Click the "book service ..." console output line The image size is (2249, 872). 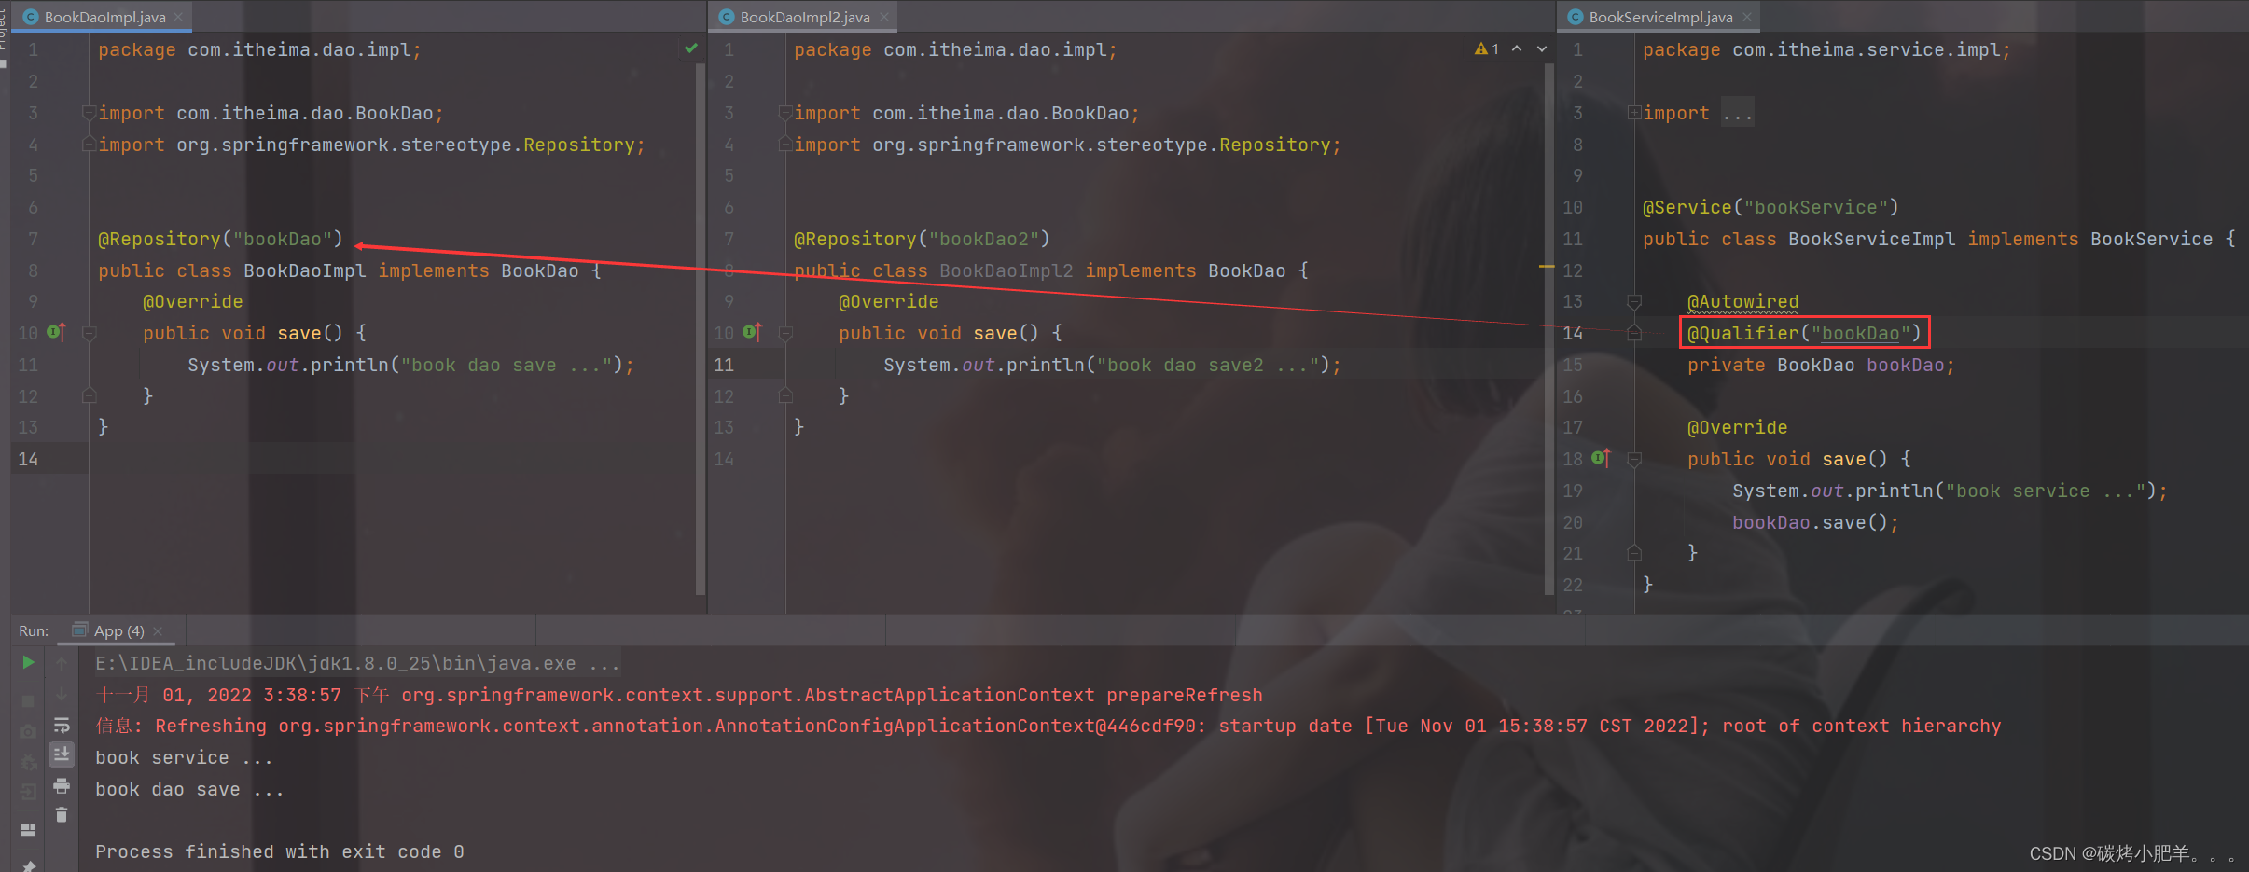pos(184,757)
